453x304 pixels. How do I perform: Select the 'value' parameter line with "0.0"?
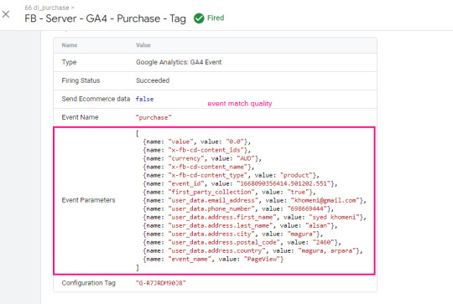197,142
